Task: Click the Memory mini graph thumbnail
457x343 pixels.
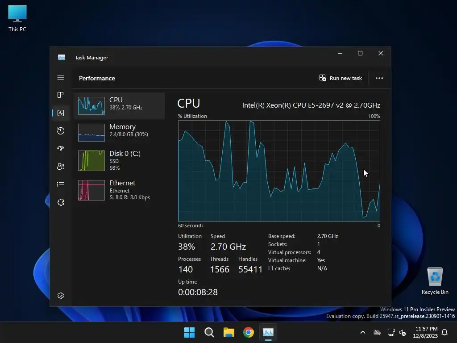Action: pyautogui.click(x=91, y=132)
